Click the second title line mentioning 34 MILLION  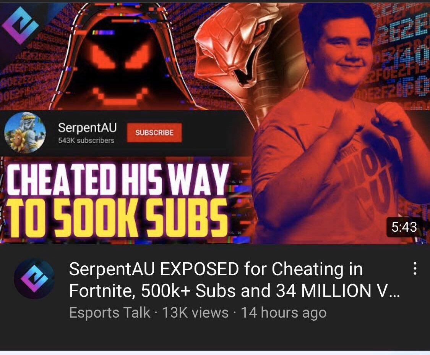coord(234,290)
